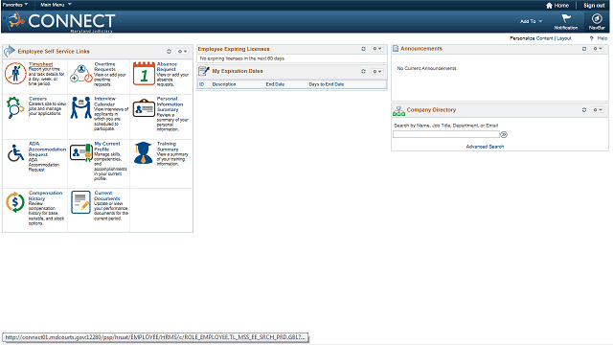Open the Timesheet icon

pos(15,74)
